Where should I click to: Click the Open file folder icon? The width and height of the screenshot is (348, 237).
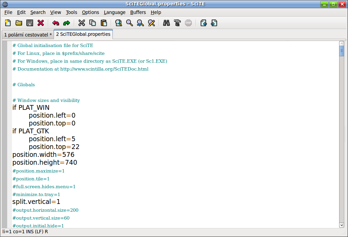(x=19, y=23)
